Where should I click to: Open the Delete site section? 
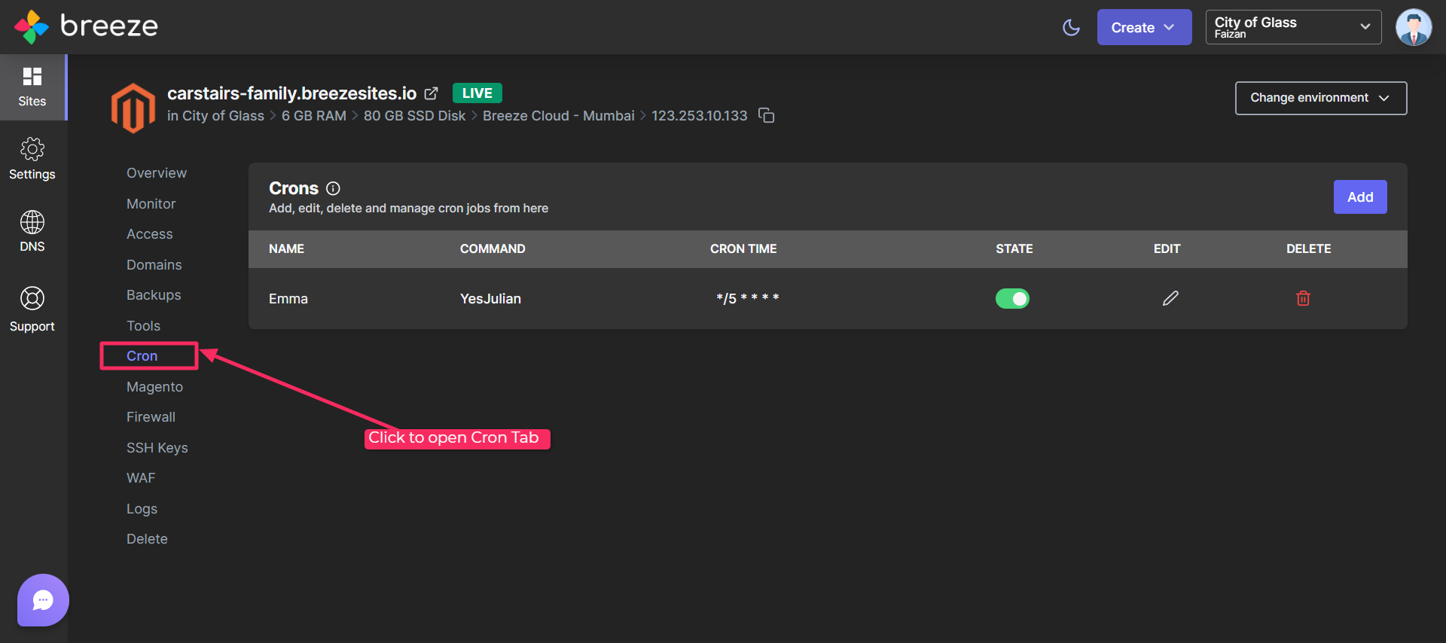pyautogui.click(x=147, y=539)
